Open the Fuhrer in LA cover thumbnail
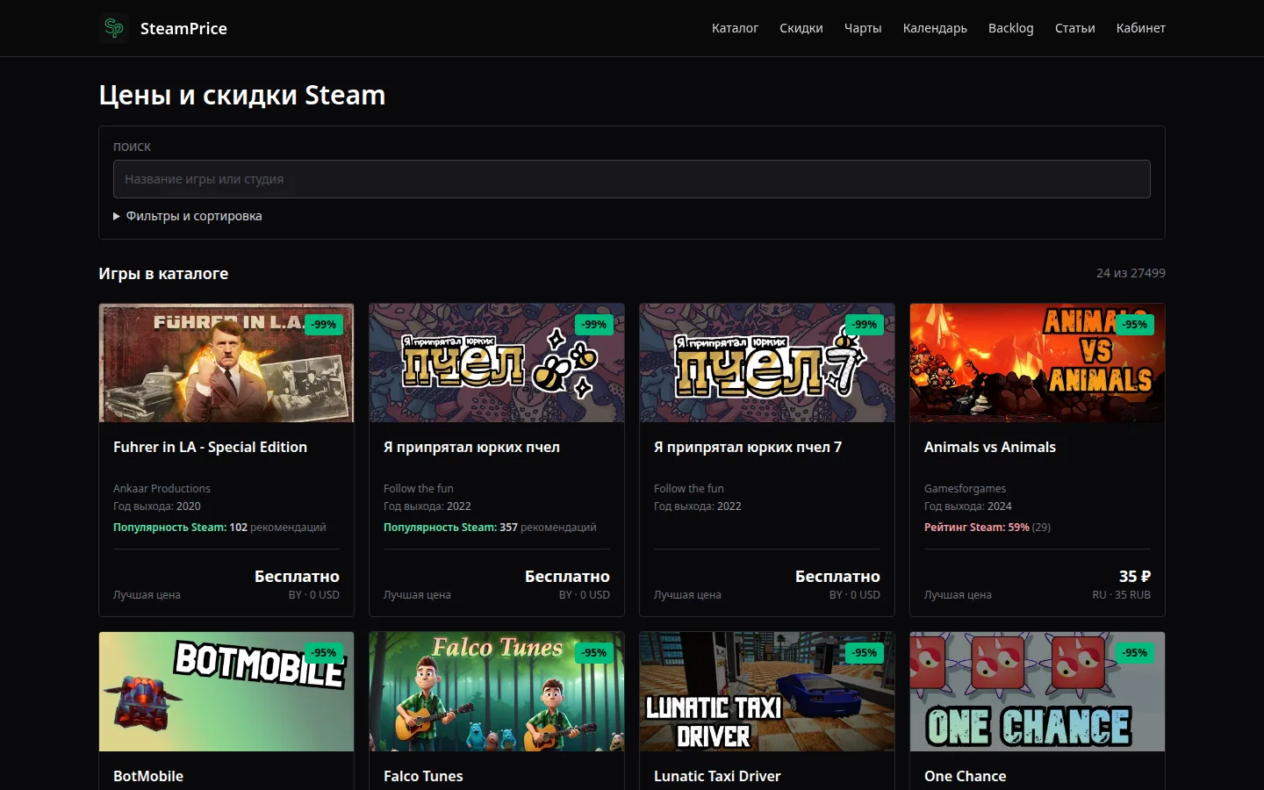This screenshot has width=1264, height=790. pyautogui.click(x=226, y=363)
